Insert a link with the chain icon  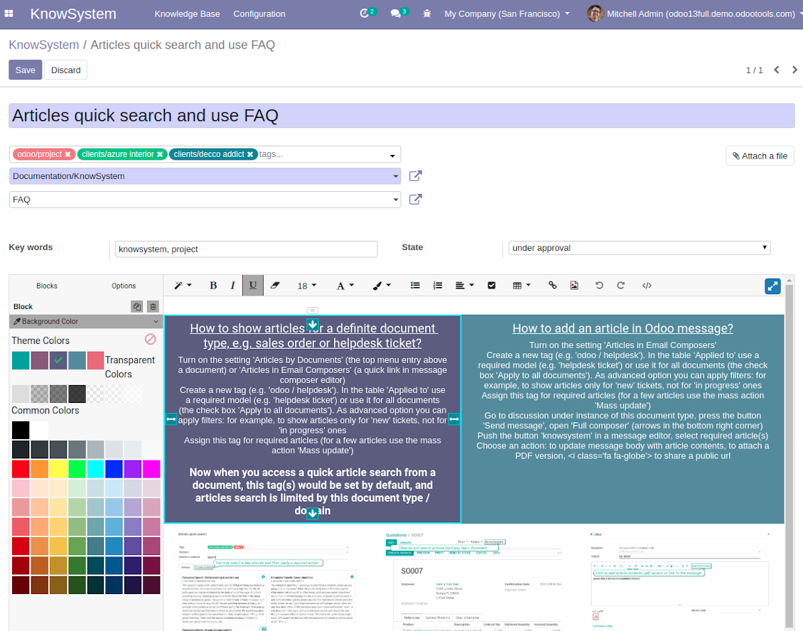[552, 286]
